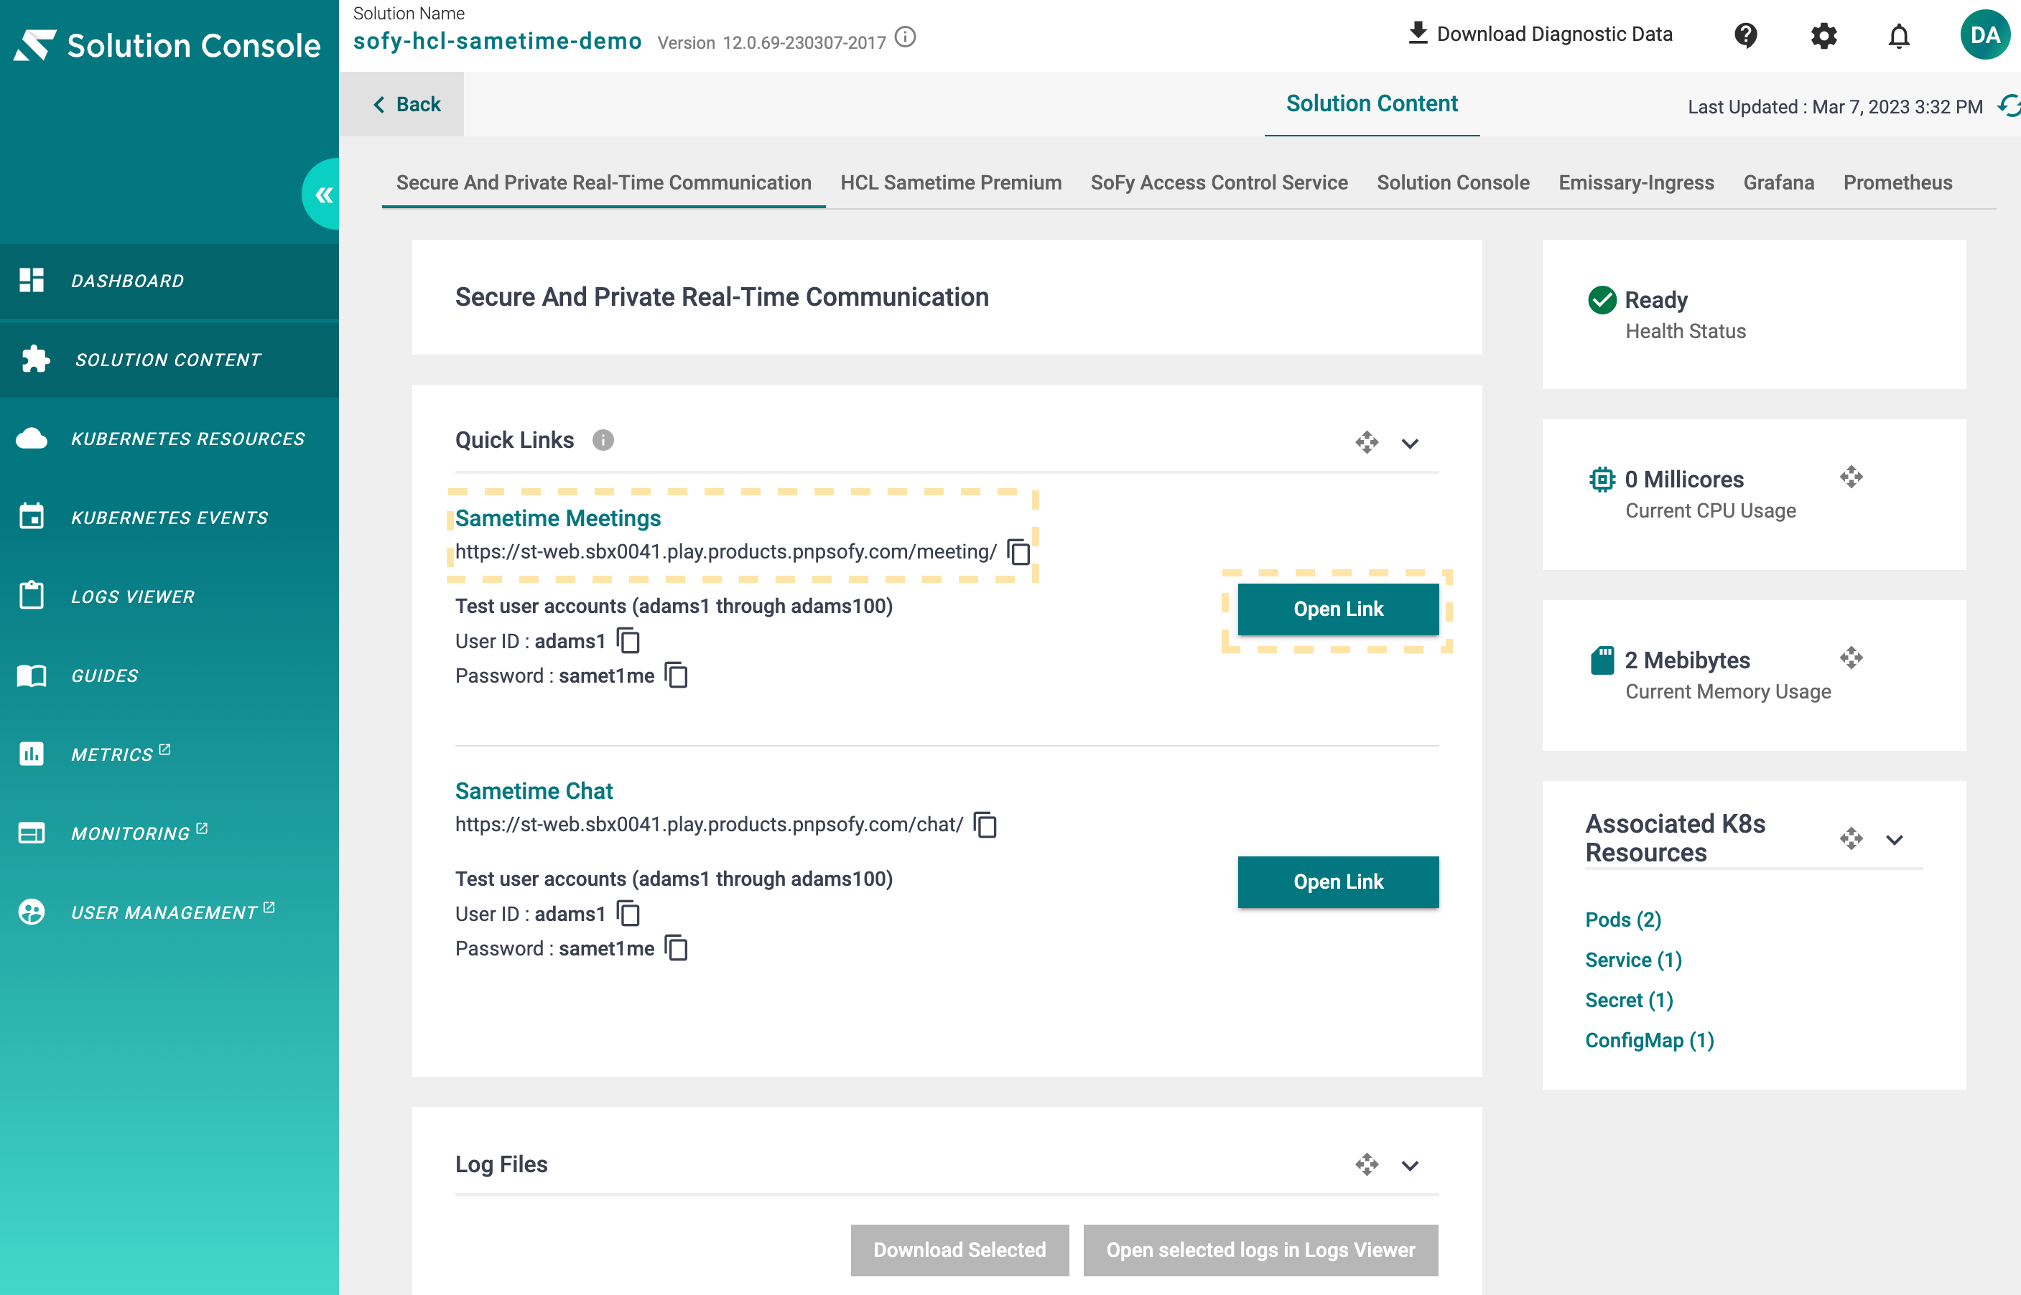This screenshot has width=2021, height=1295.
Task: Open Kubernetes Events in sidebar
Action: [169, 518]
